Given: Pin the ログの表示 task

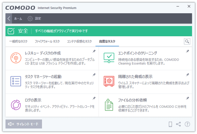Looking at the screenshot, I should pyautogui.click(x=94, y=98).
